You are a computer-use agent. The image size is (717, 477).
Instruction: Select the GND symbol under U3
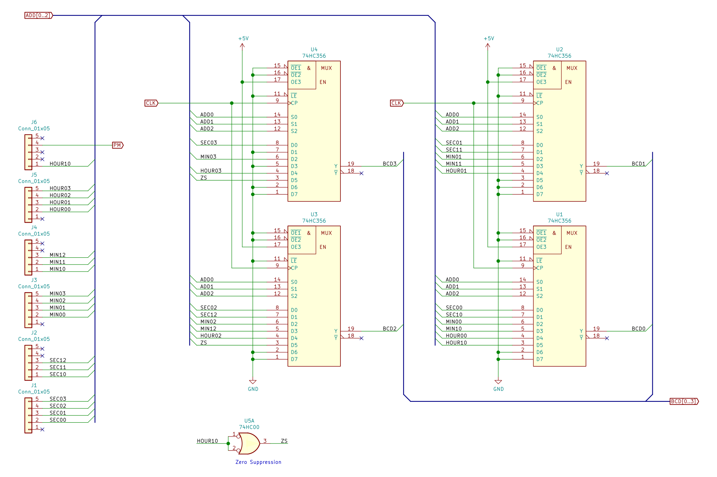click(253, 382)
